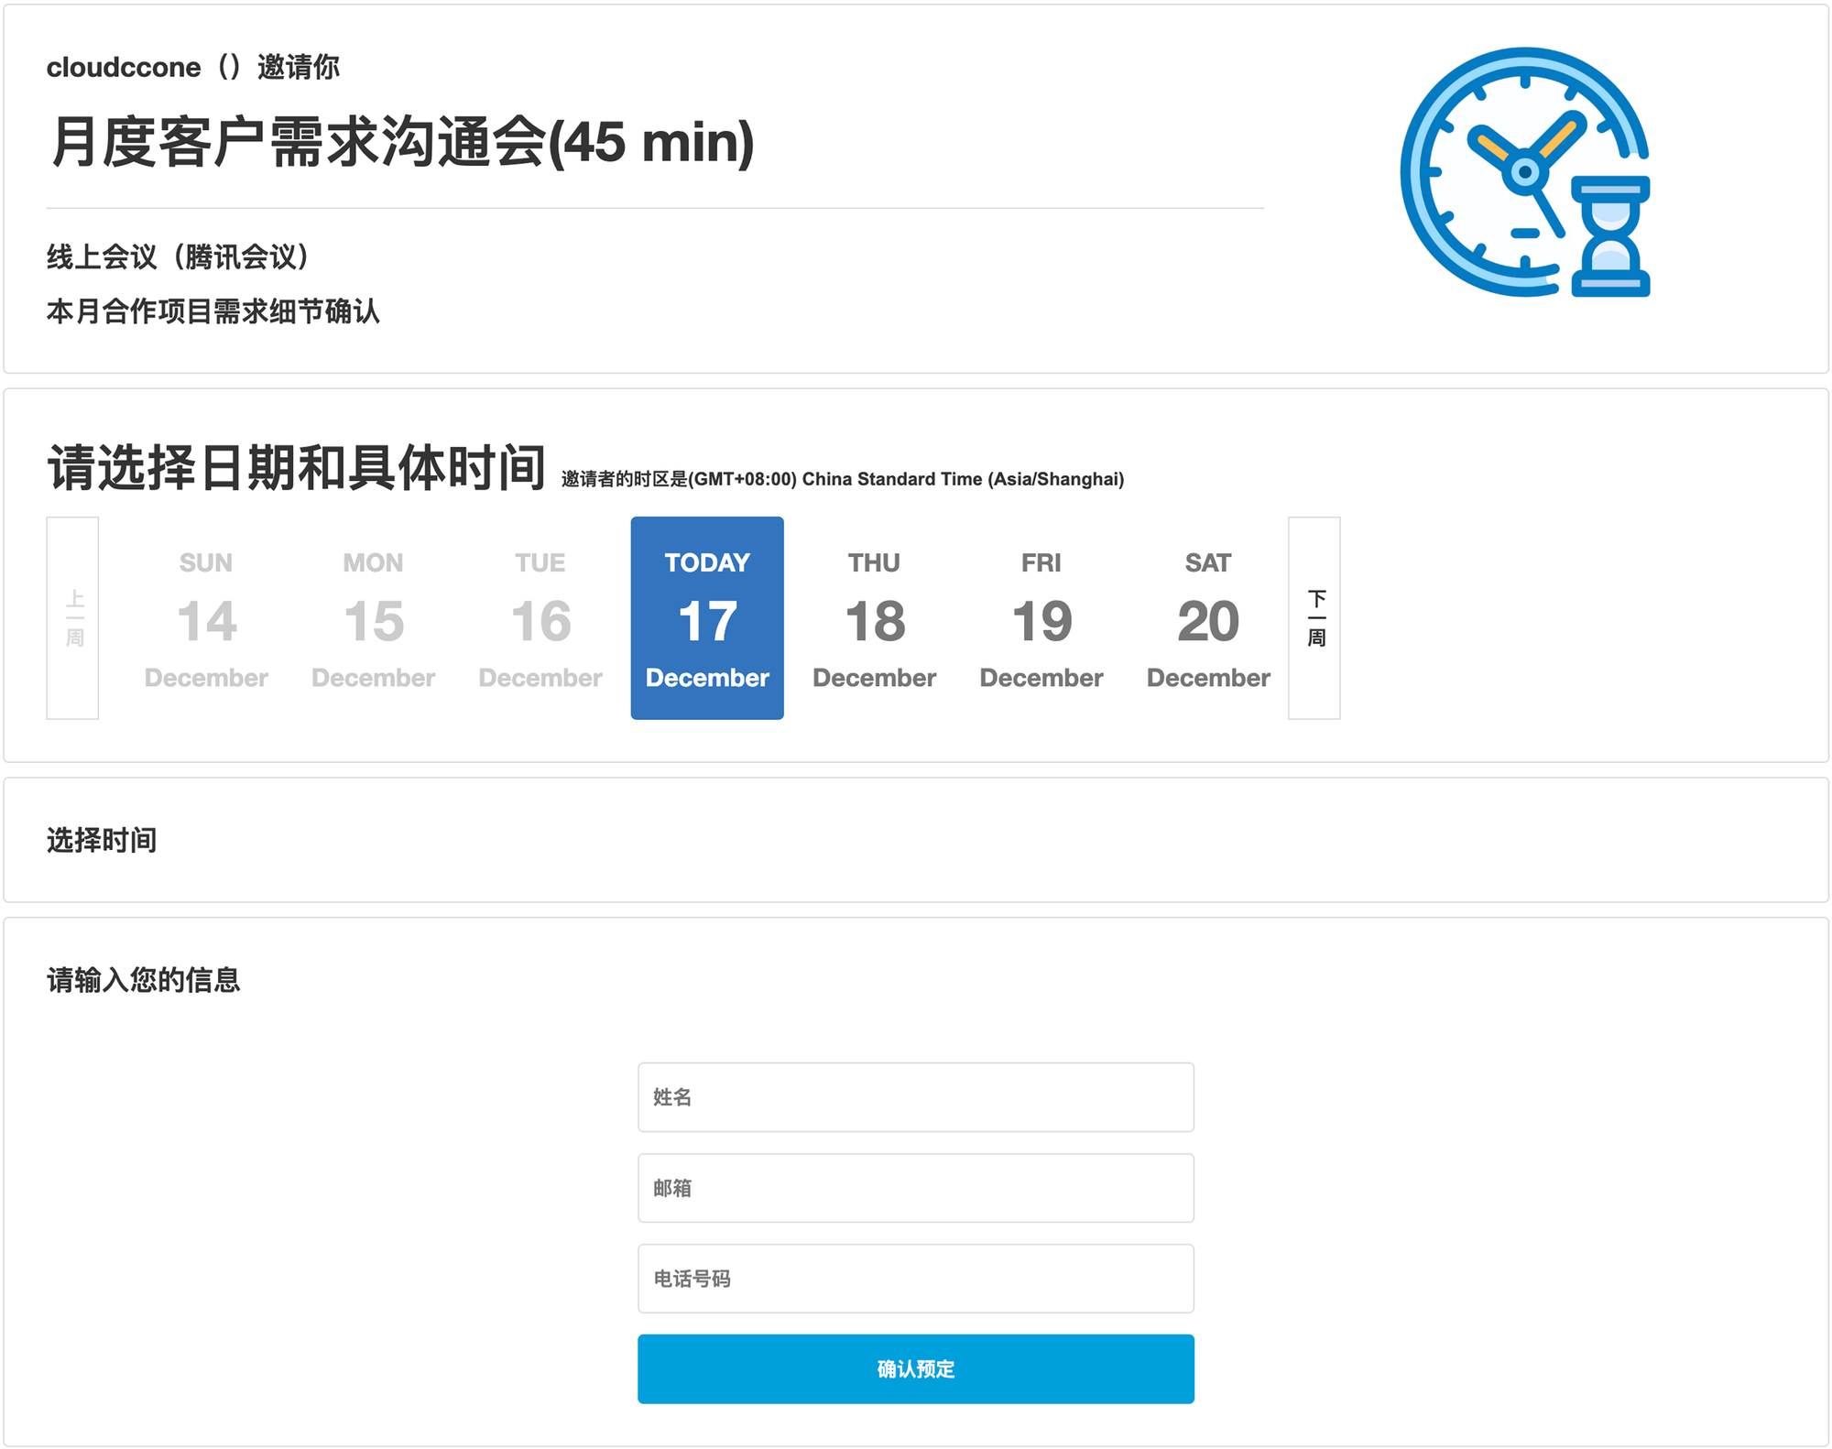Focus the 邮箱 email field

pos(915,1188)
